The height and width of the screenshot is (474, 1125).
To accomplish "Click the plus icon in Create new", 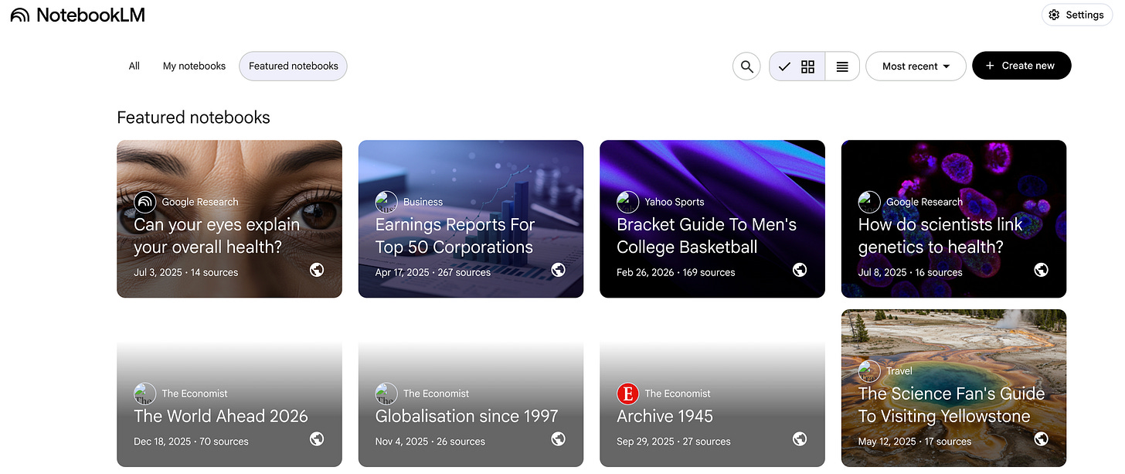I will [990, 66].
